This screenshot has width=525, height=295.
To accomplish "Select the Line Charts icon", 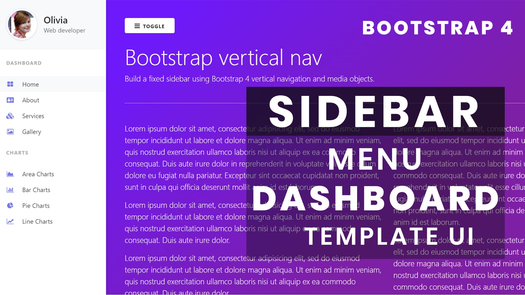I will click(10, 221).
